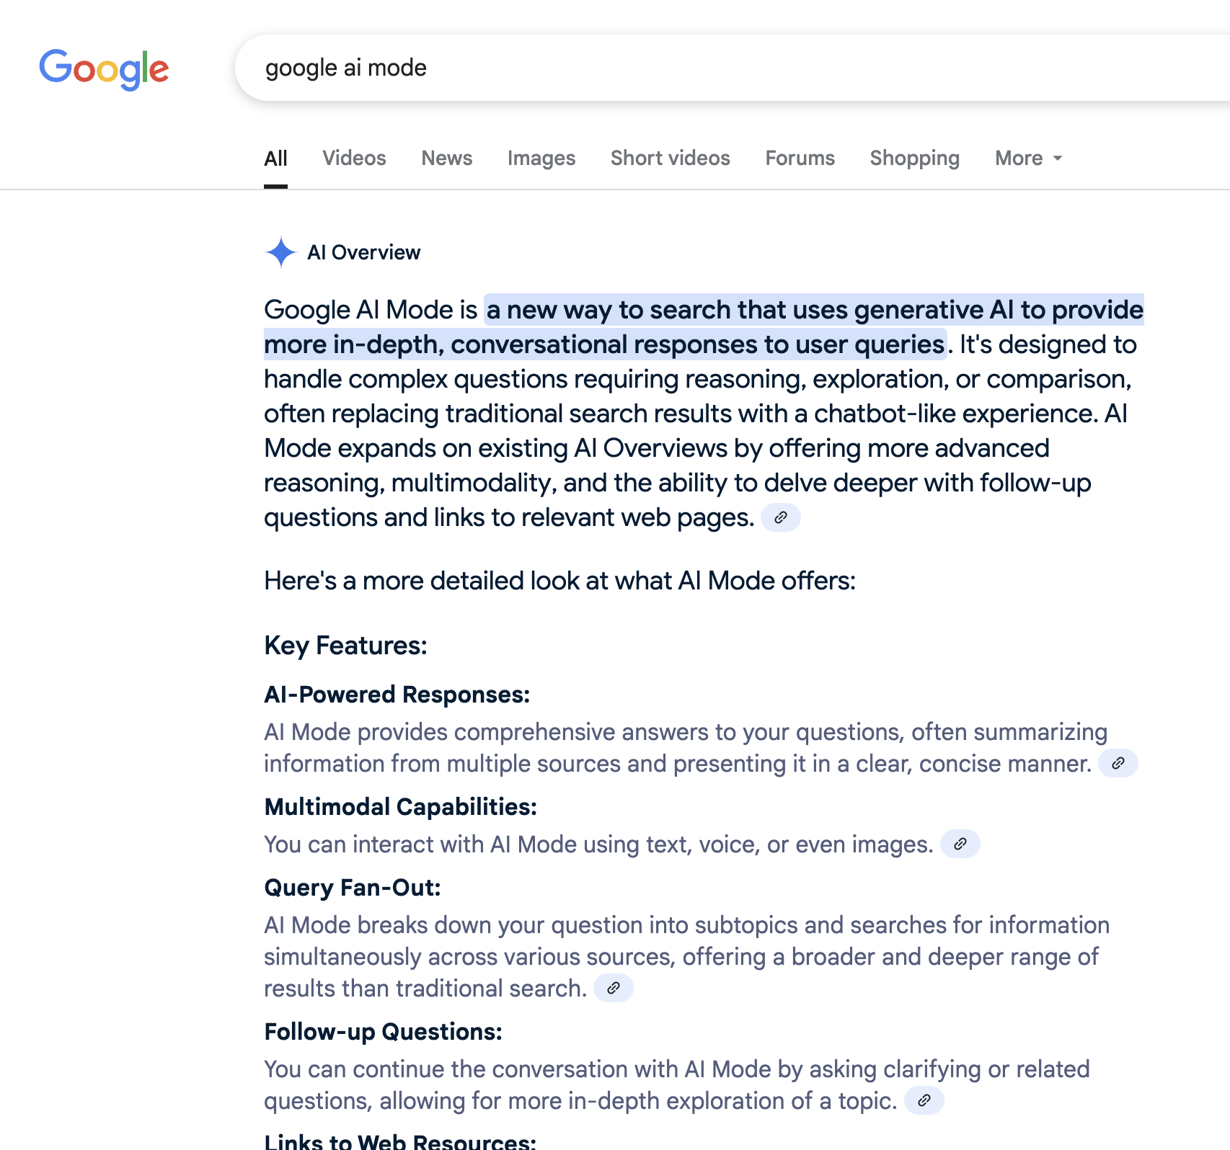Expand the More search filters dropdown
This screenshot has height=1150, width=1230.
pyautogui.click(x=1028, y=159)
